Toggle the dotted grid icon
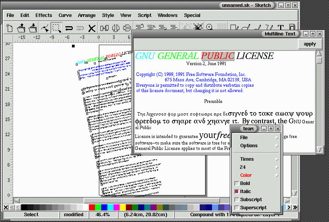 tap(222, 27)
